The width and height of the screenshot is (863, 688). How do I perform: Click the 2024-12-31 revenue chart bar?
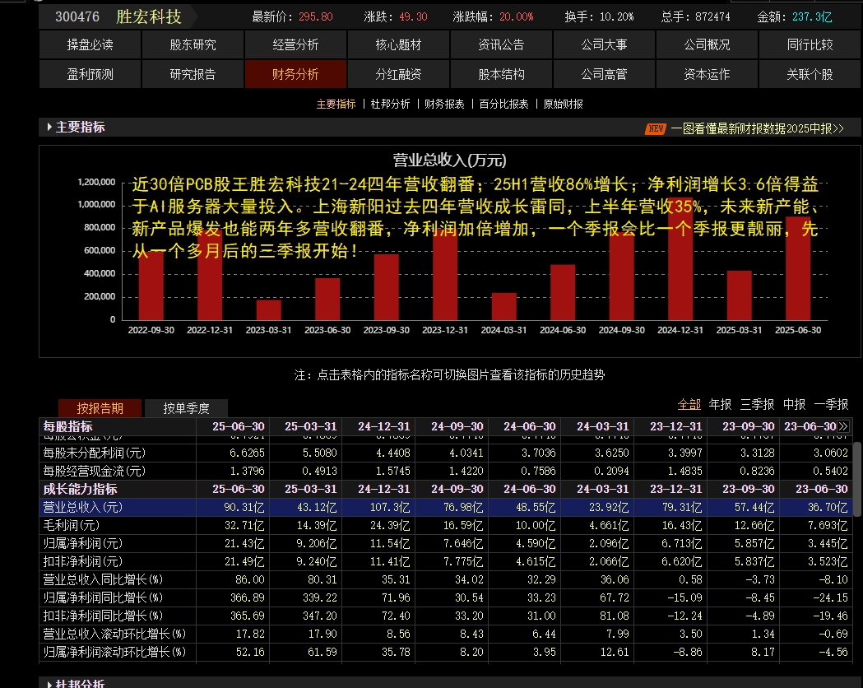pyautogui.click(x=680, y=258)
